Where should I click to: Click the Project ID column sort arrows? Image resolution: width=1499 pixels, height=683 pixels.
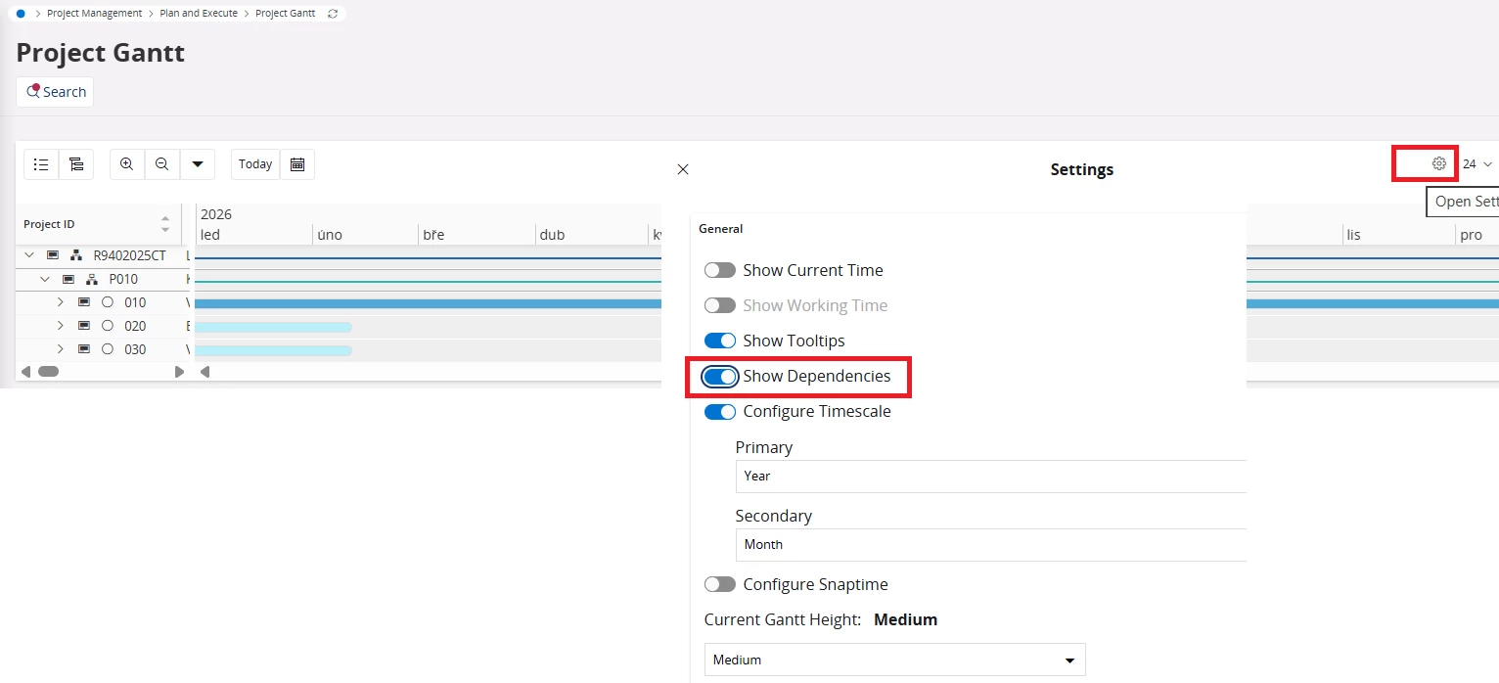tap(165, 224)
